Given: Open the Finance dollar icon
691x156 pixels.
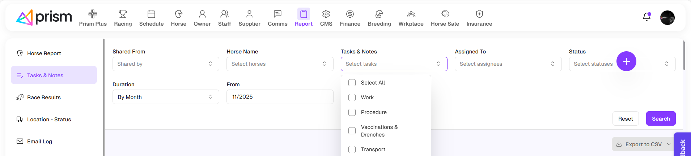Looking at the screenshot, I should (350, 14).
